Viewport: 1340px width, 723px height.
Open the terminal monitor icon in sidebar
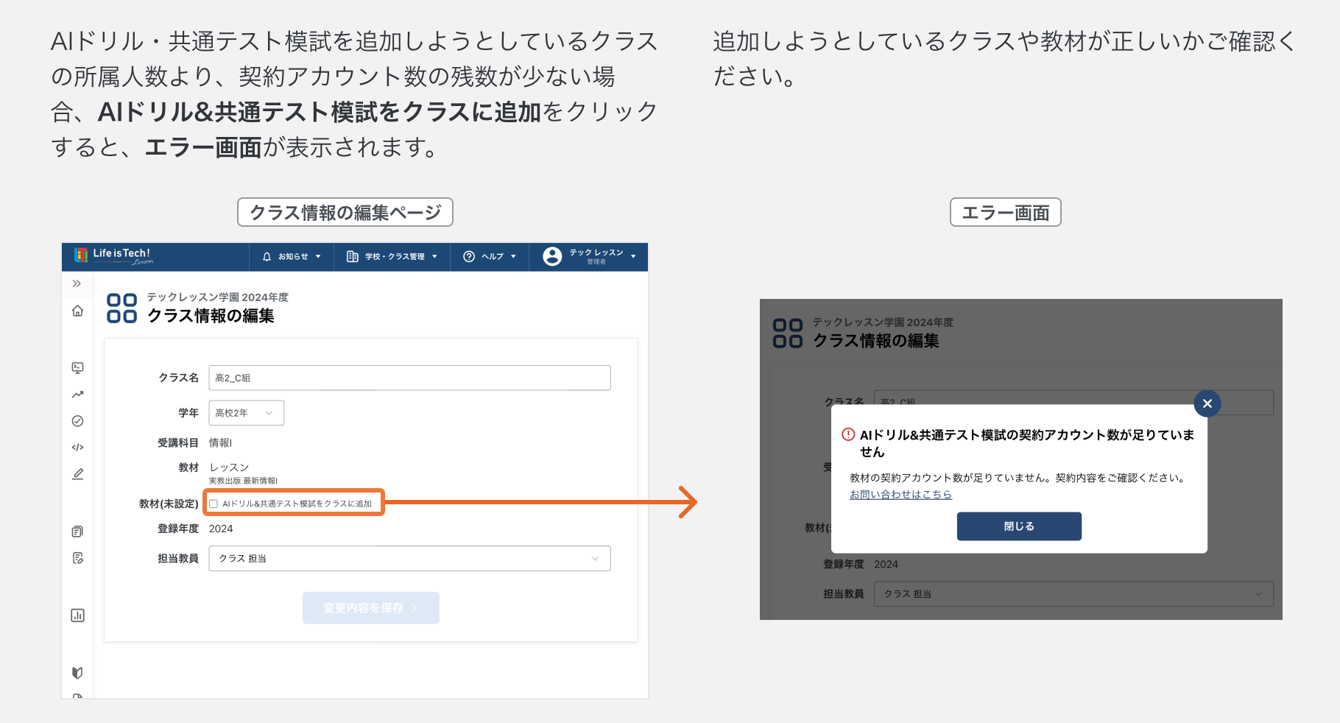click(77, 367)
